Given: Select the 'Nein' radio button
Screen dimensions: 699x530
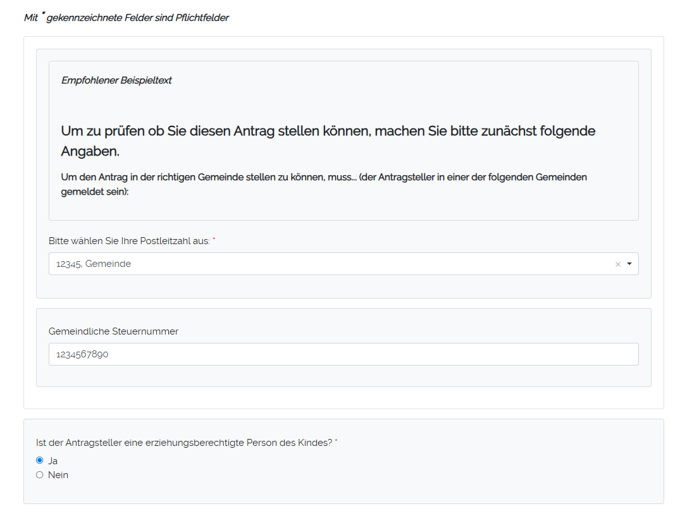Looking at the screenshot, I should click(x=40, y=475).
